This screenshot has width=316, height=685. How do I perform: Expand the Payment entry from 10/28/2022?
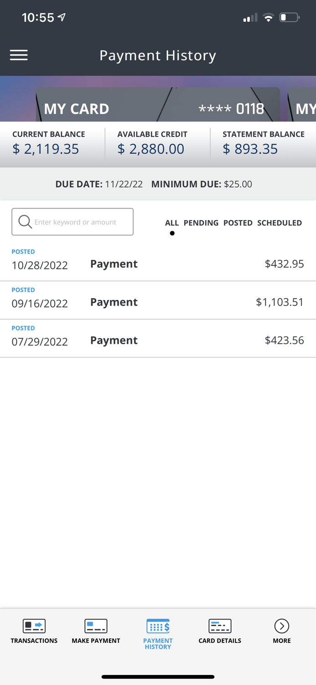pos(158,263)
